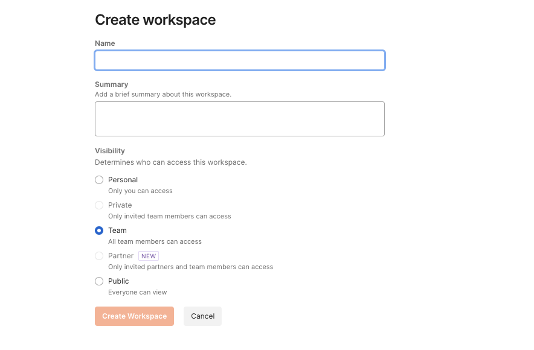The image size is (534, 350).
Task: Click the "Name" field label
Action: 105,43
